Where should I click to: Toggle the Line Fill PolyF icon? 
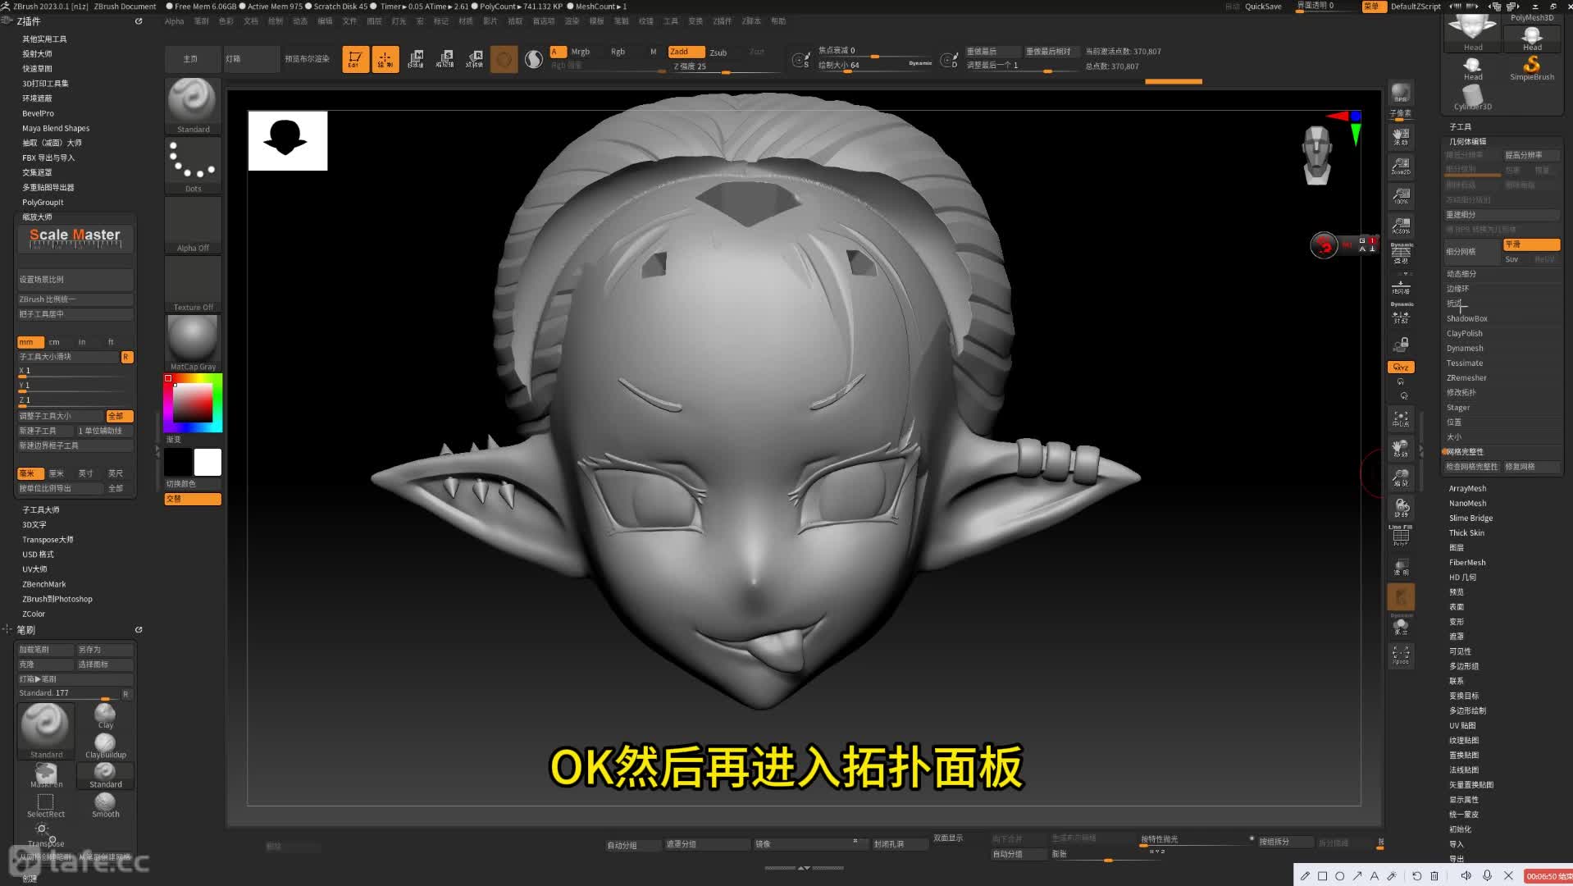[1401, 536]
